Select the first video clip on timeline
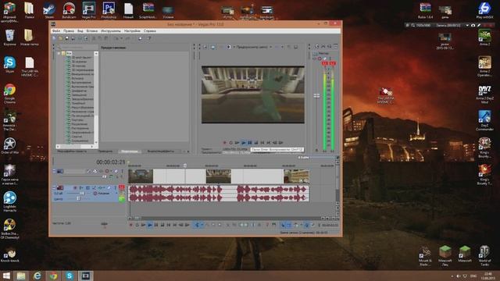The width and height of the screenshot is (500, 281). [141, 176]
